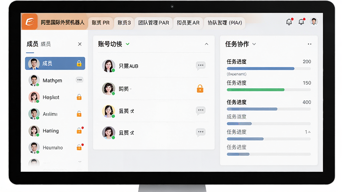Open the notification bell nearest the tabs
The image size is (342, 192).
click(x=289, y=22)
